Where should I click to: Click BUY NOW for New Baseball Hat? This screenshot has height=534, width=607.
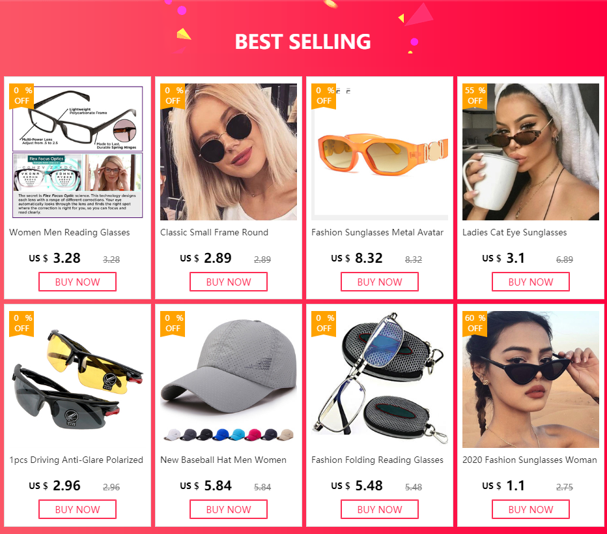coord(229,509)
